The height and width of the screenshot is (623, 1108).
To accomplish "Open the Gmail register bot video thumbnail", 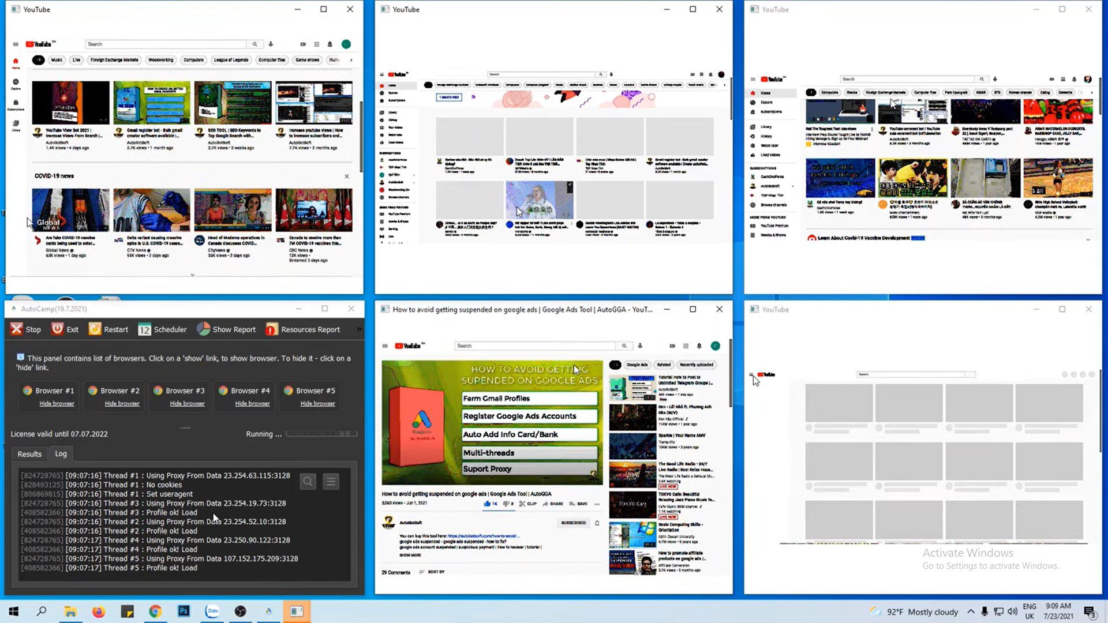I will (151, 103).
